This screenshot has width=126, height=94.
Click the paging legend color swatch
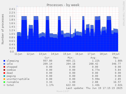4,76
